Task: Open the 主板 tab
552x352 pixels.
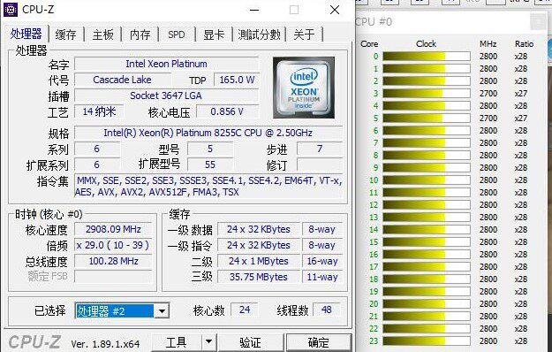Action: point(102,34)
